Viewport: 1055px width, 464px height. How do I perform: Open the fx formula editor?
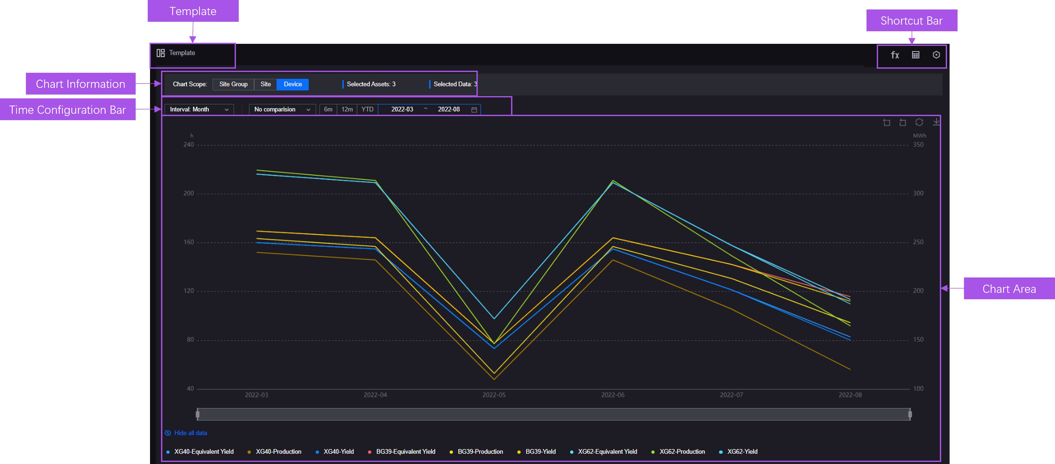894,55
